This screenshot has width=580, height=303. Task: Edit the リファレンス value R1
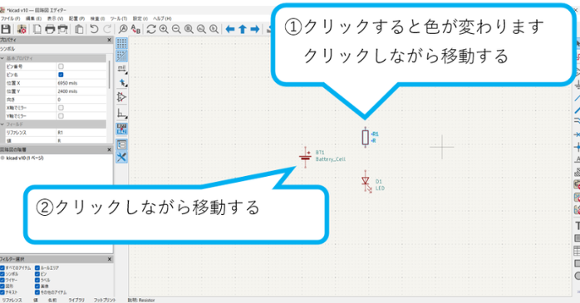[x=81, y=132]
